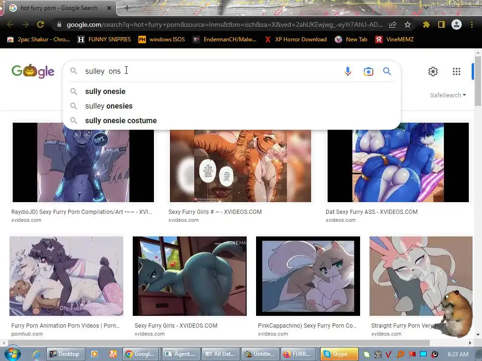Select the 'sully onesie' suggestion
This screenshot has width=482, height=361.
(232, 92)
